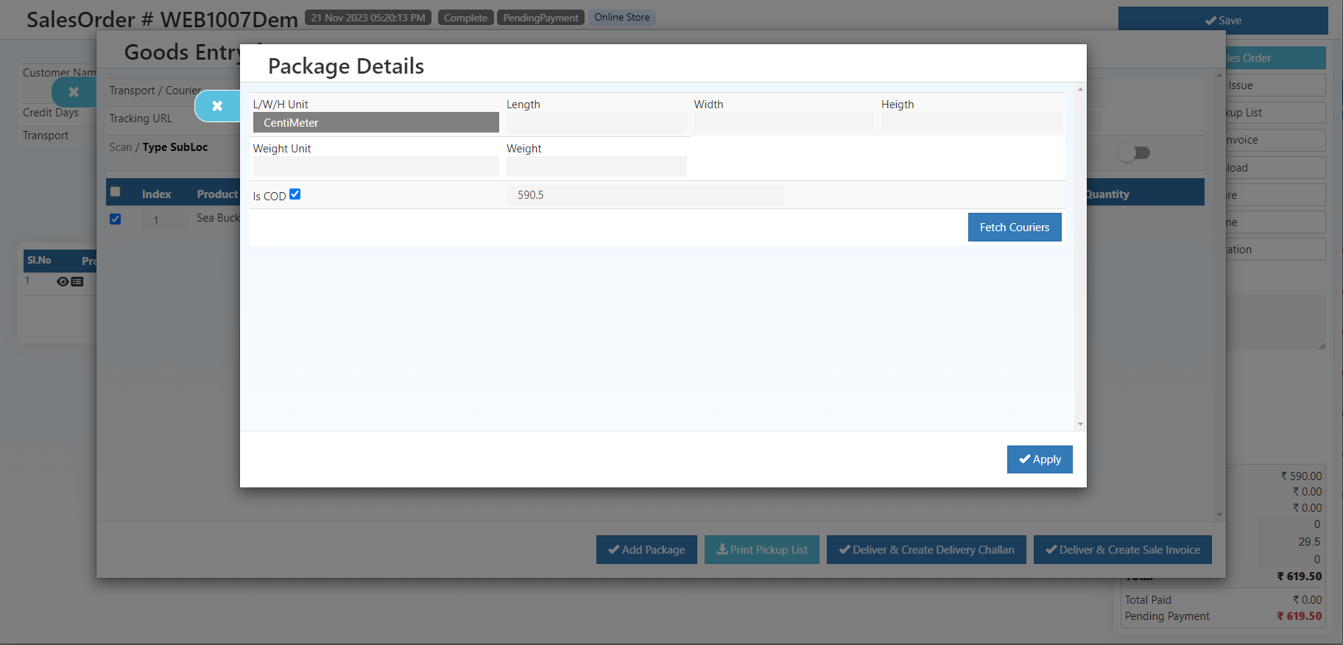Uncheck the Sea Buck row checkbox

[x=116, y=219]
